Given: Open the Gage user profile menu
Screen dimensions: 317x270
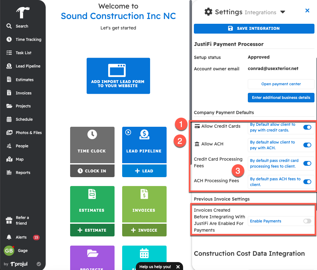Looking at the screenshot, I should coord(22,251).
